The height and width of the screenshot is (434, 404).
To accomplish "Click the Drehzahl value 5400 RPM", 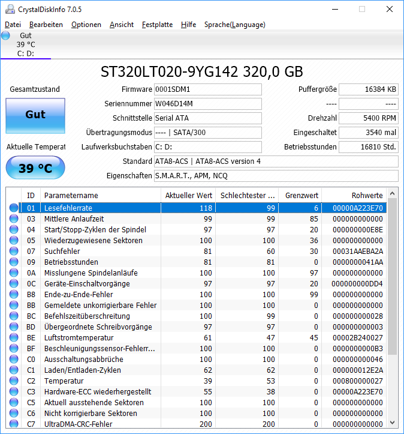I will point(369,118).
